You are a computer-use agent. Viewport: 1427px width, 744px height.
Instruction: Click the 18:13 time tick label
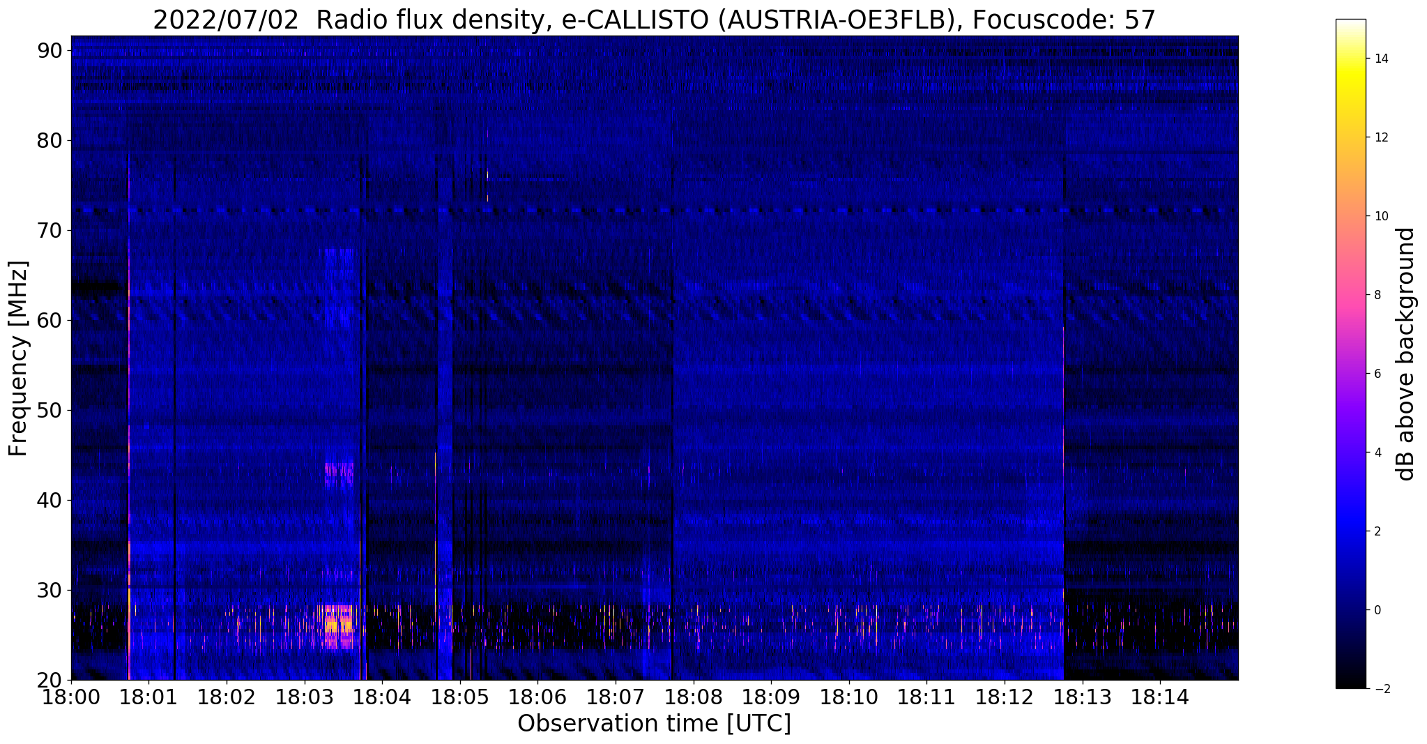(1082, 697)
